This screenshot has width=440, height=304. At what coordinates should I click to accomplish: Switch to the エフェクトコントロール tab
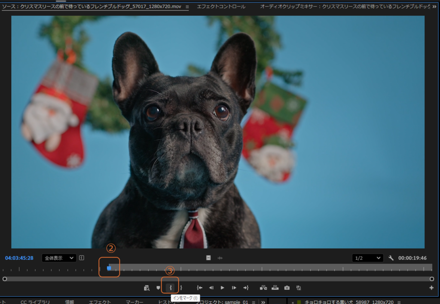tap(221, 6)
